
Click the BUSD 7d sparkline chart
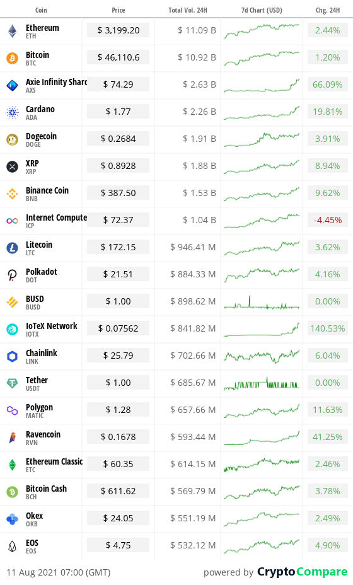[x=262, y=302]
